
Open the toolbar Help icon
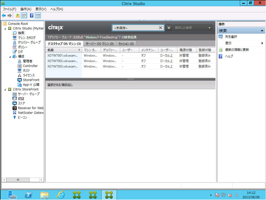click(x=32, y=15)
